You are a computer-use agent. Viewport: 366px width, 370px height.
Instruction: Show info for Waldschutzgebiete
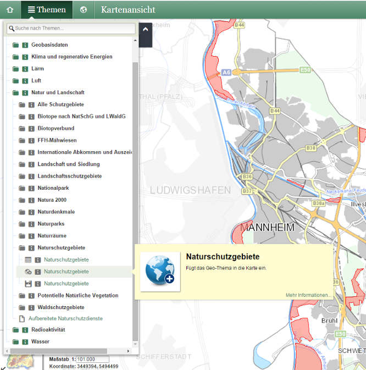coord(31,308)
